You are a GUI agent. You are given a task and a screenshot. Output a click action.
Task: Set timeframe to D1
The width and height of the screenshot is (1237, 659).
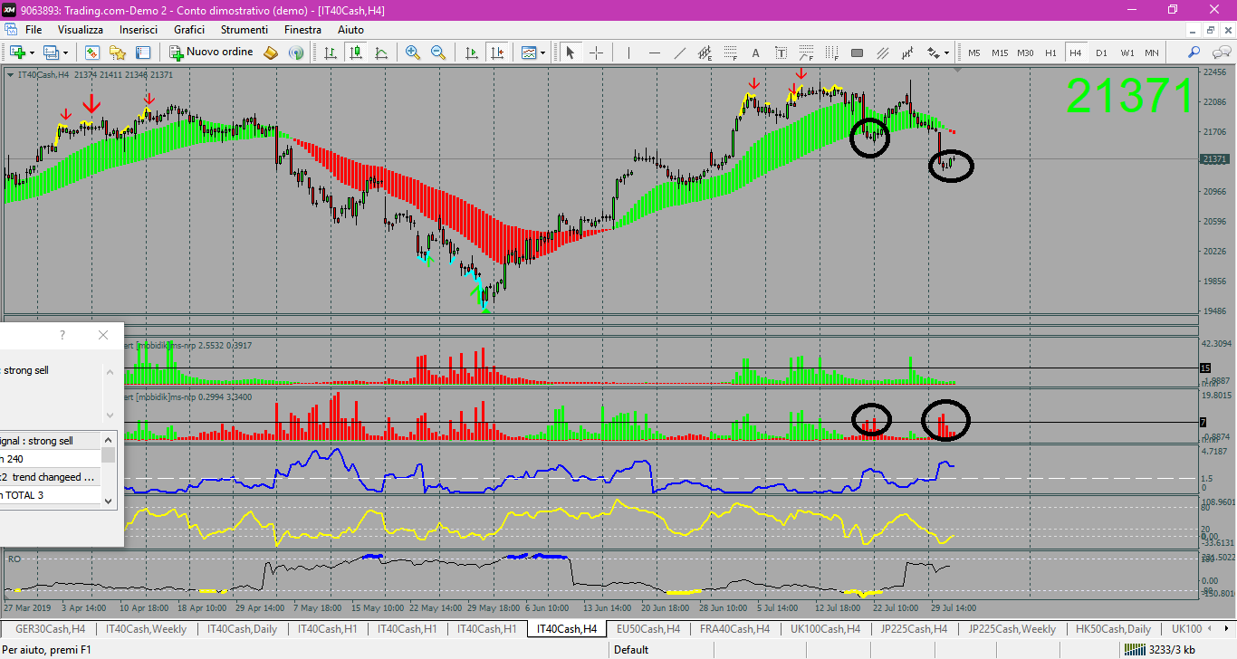pyautogui.click(x=1101, y=53)
